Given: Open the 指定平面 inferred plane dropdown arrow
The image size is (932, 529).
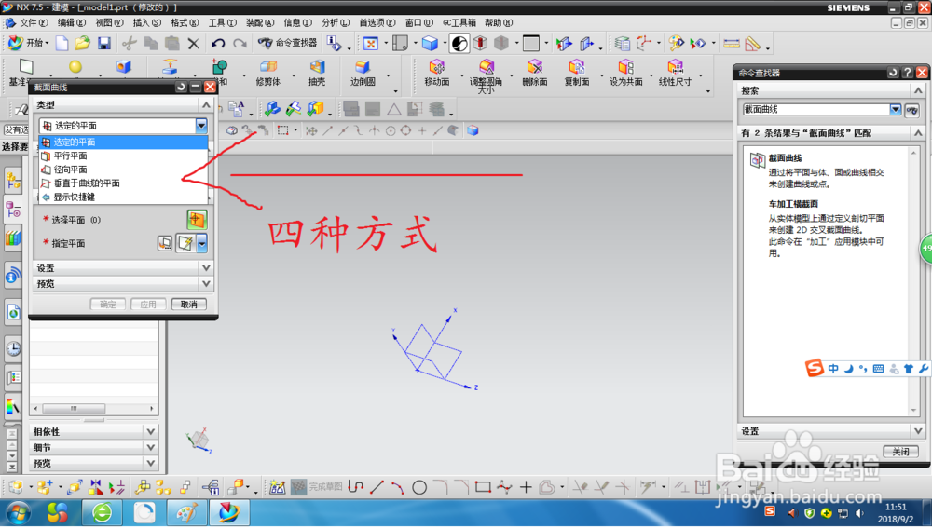Looking at the screenshot, I should [x=202, y=243].
